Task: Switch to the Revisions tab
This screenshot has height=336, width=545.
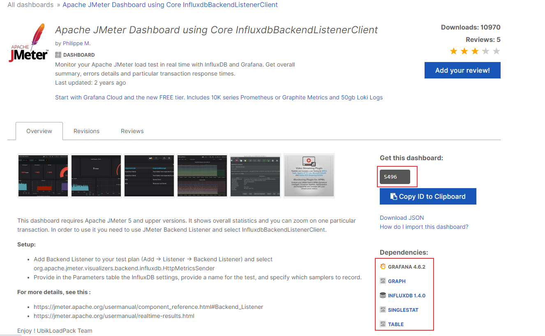Action: tap(86, 131)
